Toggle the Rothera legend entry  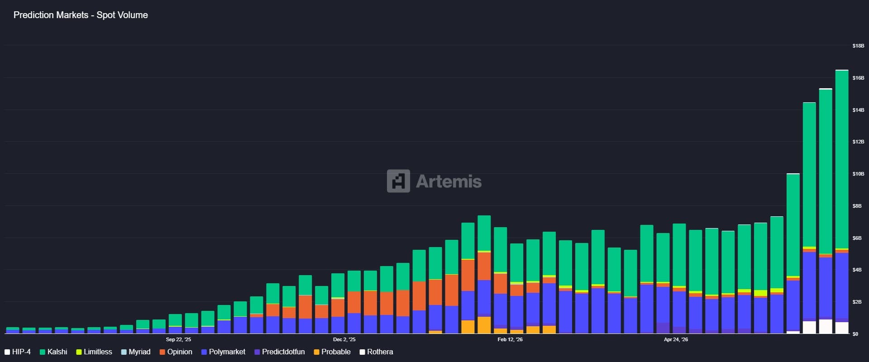click(376, 352)
